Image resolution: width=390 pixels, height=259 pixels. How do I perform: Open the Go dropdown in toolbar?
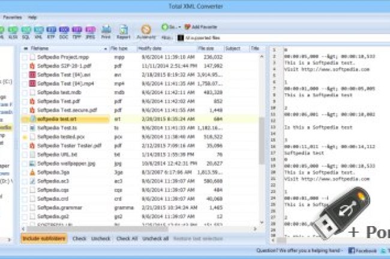(x=170, y=27)
